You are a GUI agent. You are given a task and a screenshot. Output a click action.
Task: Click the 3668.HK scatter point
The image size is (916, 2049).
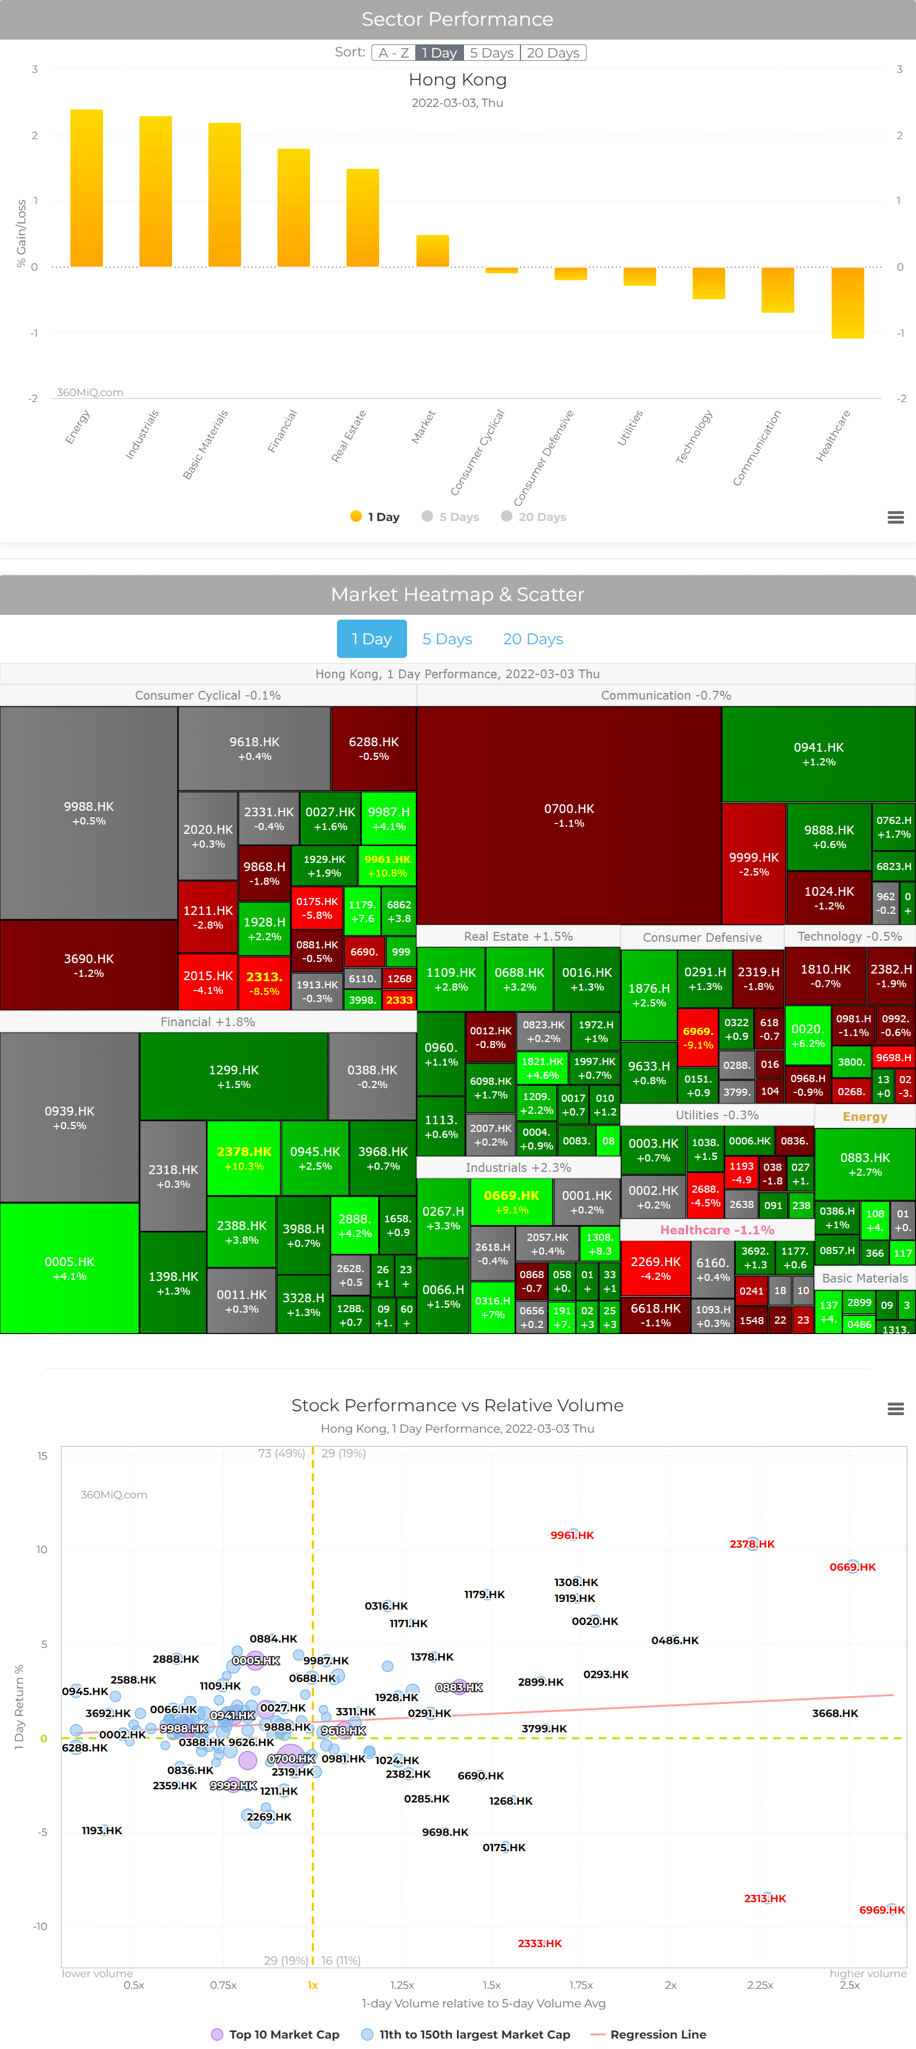coord(835,1713)
